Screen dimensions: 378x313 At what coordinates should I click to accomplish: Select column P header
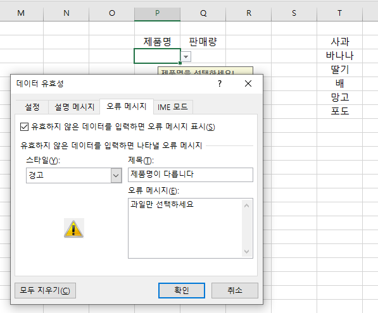(x=157, y=13)
